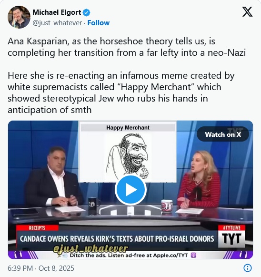View the tweet timestamp Oct 8, 2025
Screen dimensions: 261x277
(x=41, y=268)
